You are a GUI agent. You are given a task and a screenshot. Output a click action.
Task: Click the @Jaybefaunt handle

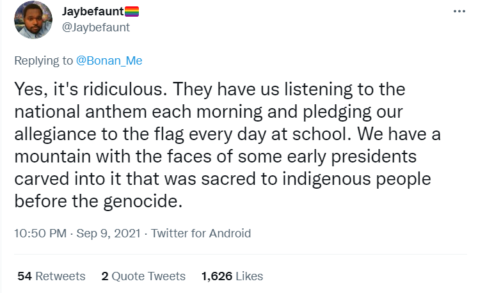coord(96,27)
